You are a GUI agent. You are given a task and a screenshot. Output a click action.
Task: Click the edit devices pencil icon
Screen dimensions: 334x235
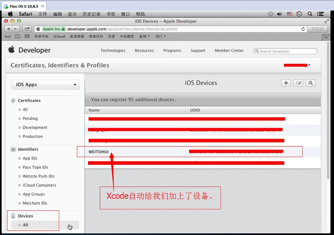point(298,83)
